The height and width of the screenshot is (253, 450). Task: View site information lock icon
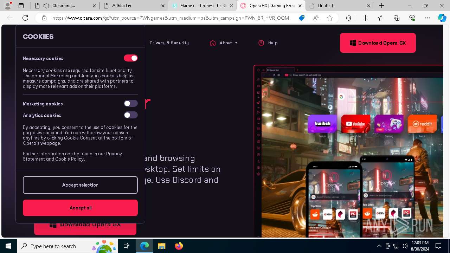coord(44,18)
